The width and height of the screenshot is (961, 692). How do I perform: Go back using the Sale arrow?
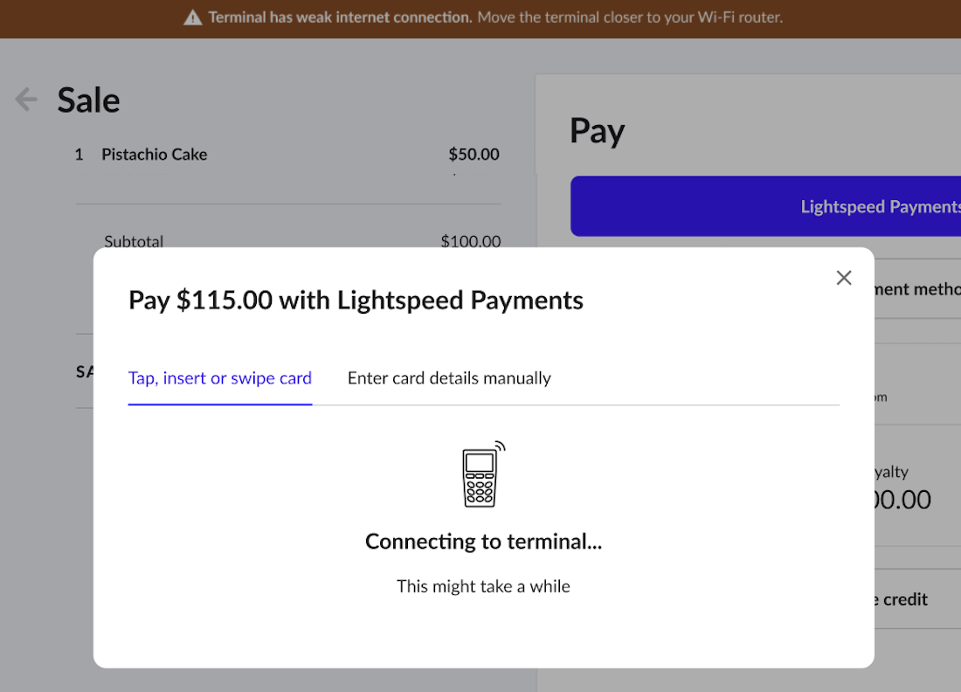[x=26, y=100]
